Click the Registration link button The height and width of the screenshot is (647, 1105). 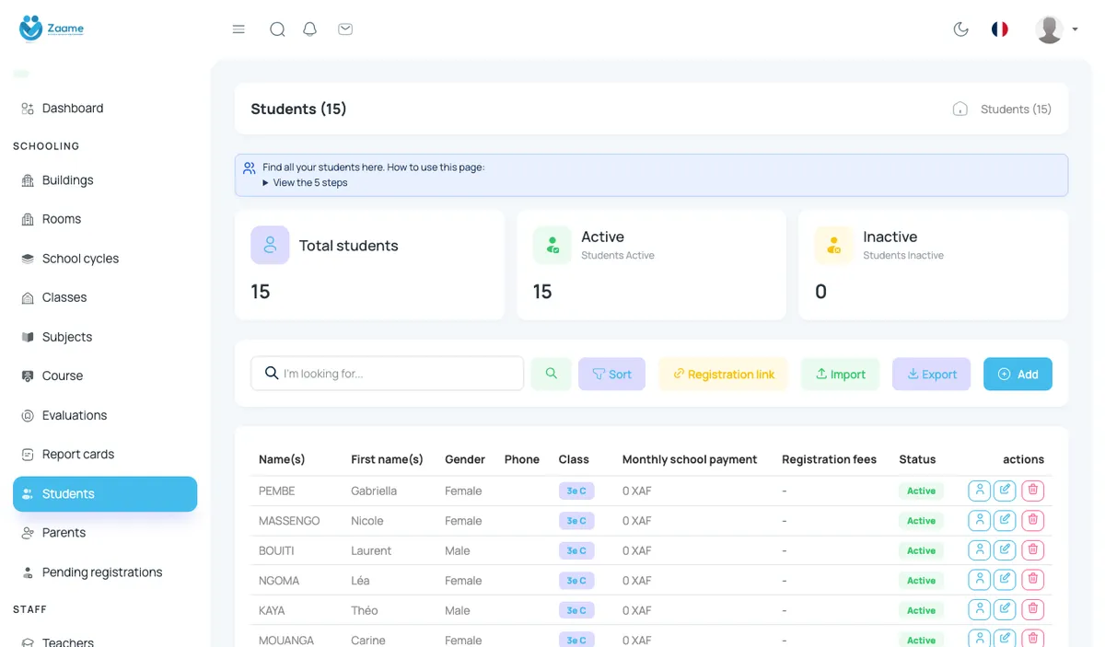coord(723,374)
